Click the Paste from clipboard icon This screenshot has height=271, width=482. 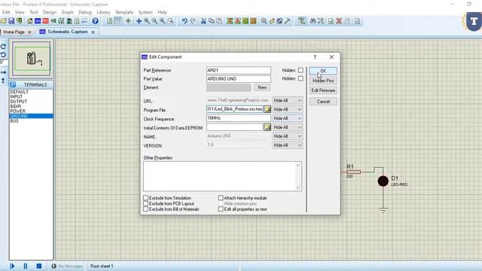219,21
